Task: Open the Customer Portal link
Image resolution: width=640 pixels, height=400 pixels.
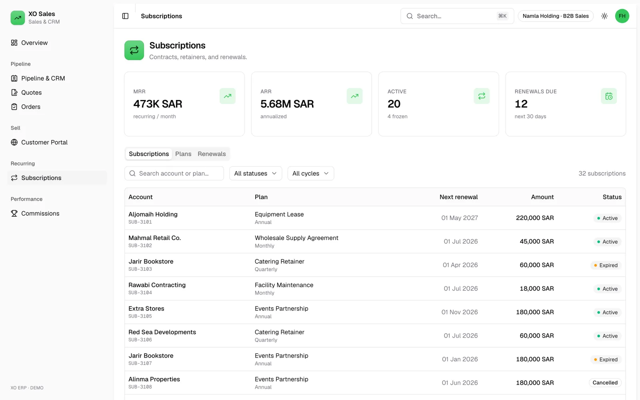Action: click(57, 142)
